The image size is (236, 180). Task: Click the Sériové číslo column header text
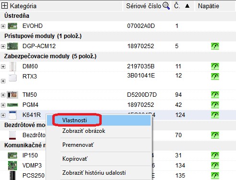(x=143, y=6)
